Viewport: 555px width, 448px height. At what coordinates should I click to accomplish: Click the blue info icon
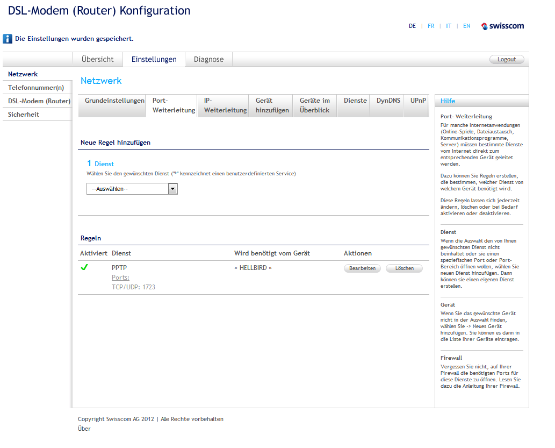8,39
